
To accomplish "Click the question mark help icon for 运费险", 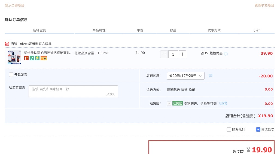I will point(225,103).
